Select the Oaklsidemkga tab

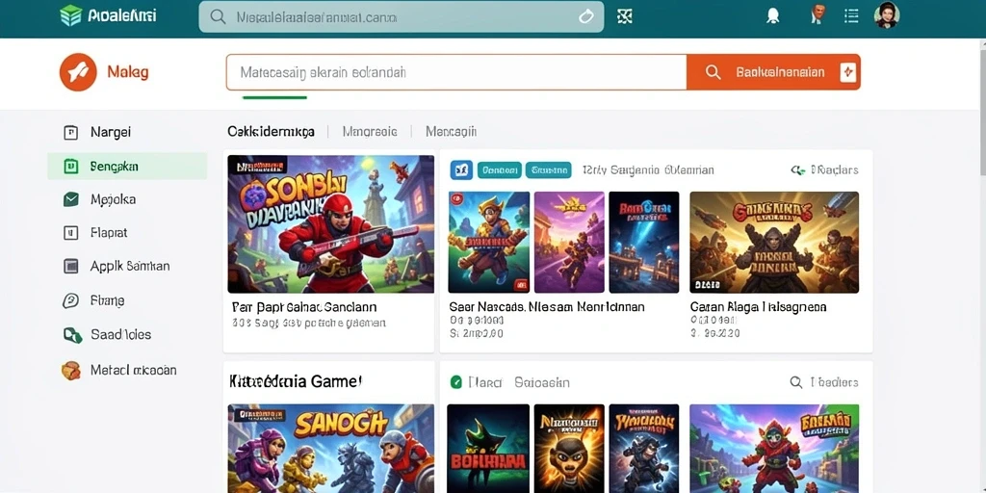271,131
